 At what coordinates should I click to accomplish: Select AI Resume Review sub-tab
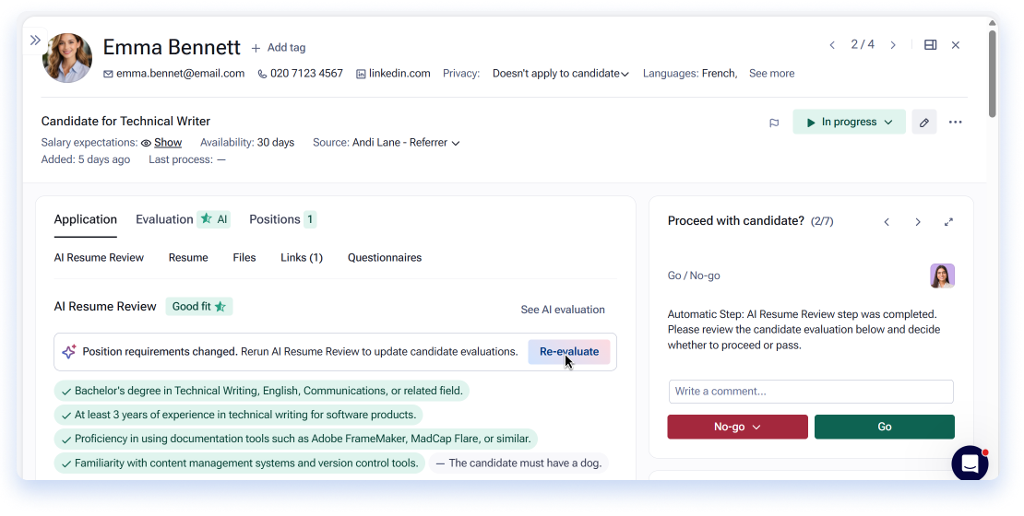[99, 258]
